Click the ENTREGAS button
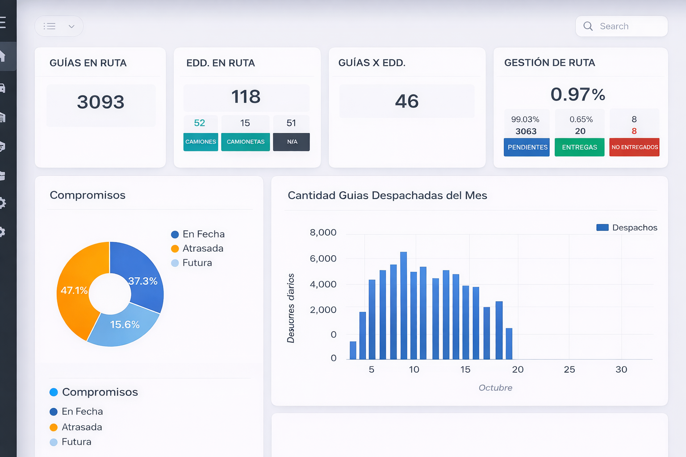Image resolution: width=686 pixels, height=457 pixels. [x=579, y=147]
